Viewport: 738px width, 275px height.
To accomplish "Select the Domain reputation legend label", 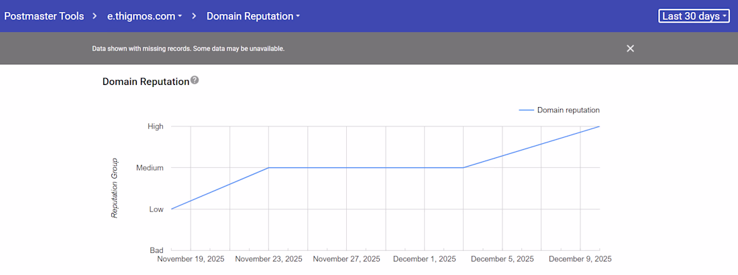I will click(568, 110).
